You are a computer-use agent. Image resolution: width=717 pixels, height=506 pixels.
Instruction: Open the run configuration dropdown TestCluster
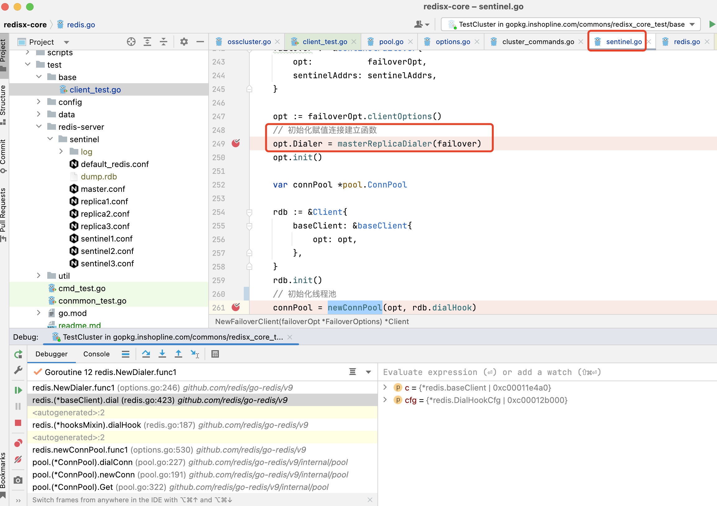click(x=570, y=24)
